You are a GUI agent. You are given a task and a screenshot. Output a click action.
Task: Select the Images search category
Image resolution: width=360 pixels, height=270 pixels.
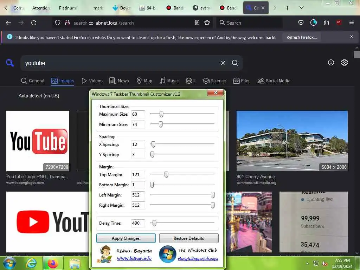point(63,81)
